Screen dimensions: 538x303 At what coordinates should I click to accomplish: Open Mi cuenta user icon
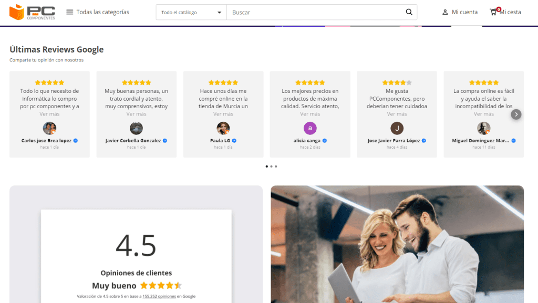[x=445, y=12]
